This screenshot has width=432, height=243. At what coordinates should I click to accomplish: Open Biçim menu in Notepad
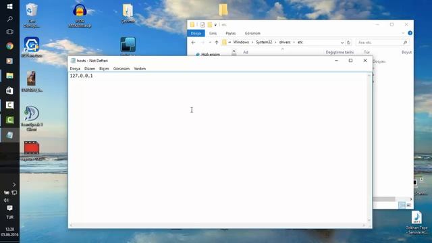point(104,69)
